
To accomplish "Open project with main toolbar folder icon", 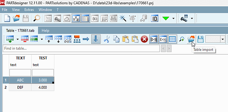I will 16,18.
